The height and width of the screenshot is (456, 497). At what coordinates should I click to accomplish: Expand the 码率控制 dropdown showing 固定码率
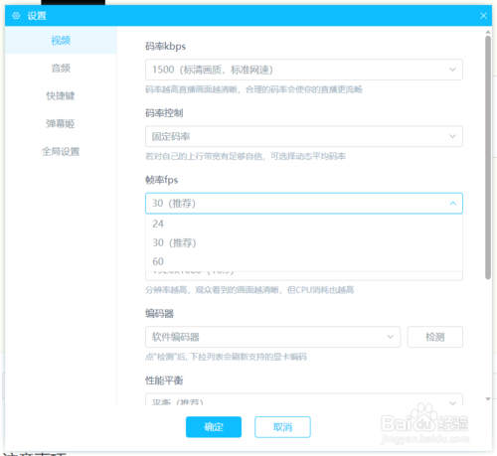pyautogui.click(x=304, y=136)
